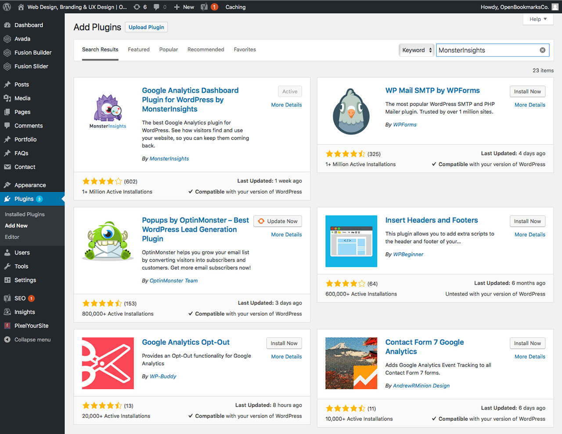Open the Editor submenu item
The image size is (562, 434).
(12, 237)
